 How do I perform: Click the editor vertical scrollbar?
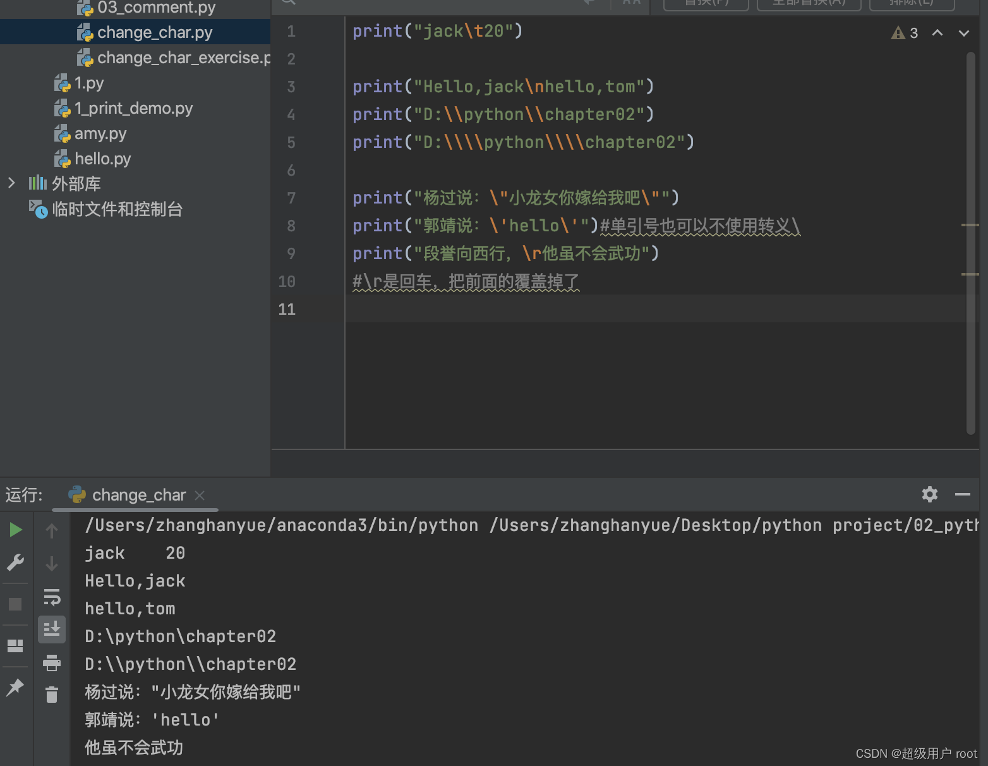971,243
